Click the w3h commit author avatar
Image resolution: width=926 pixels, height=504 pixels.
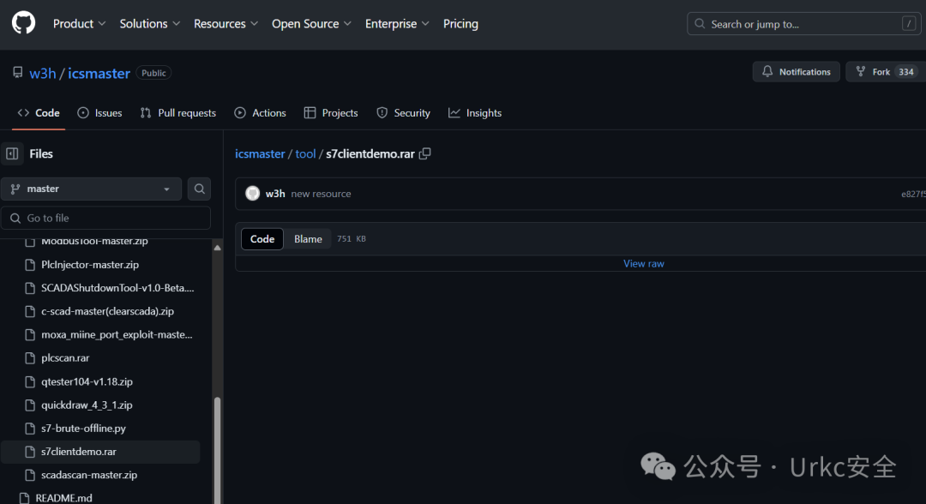[x=253, y=194]
